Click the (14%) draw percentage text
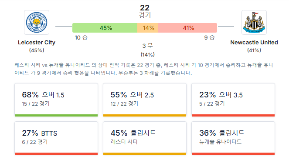The height and width of the screenshot is (160, 289). [147, 55]
